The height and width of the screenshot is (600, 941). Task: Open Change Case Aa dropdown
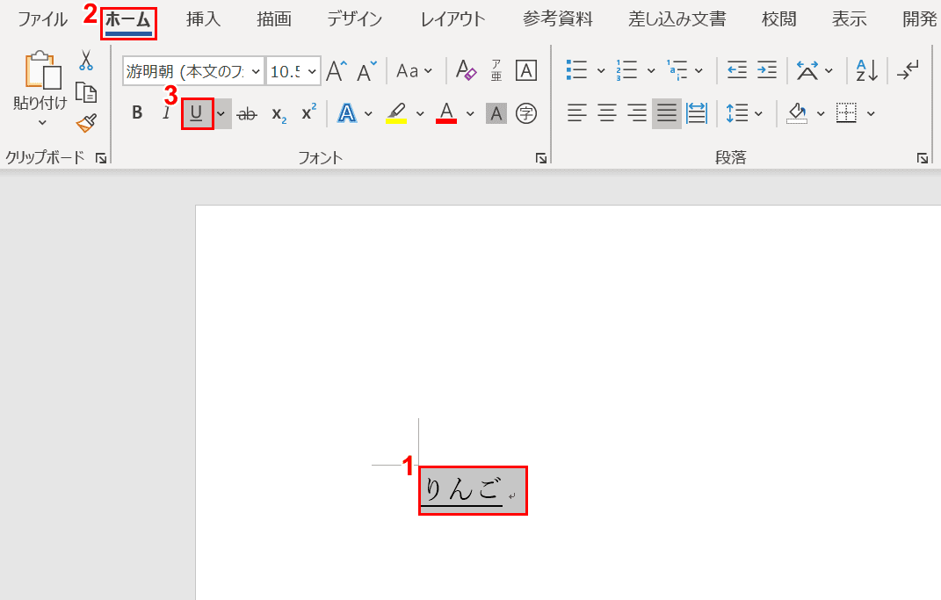point(414,71)
